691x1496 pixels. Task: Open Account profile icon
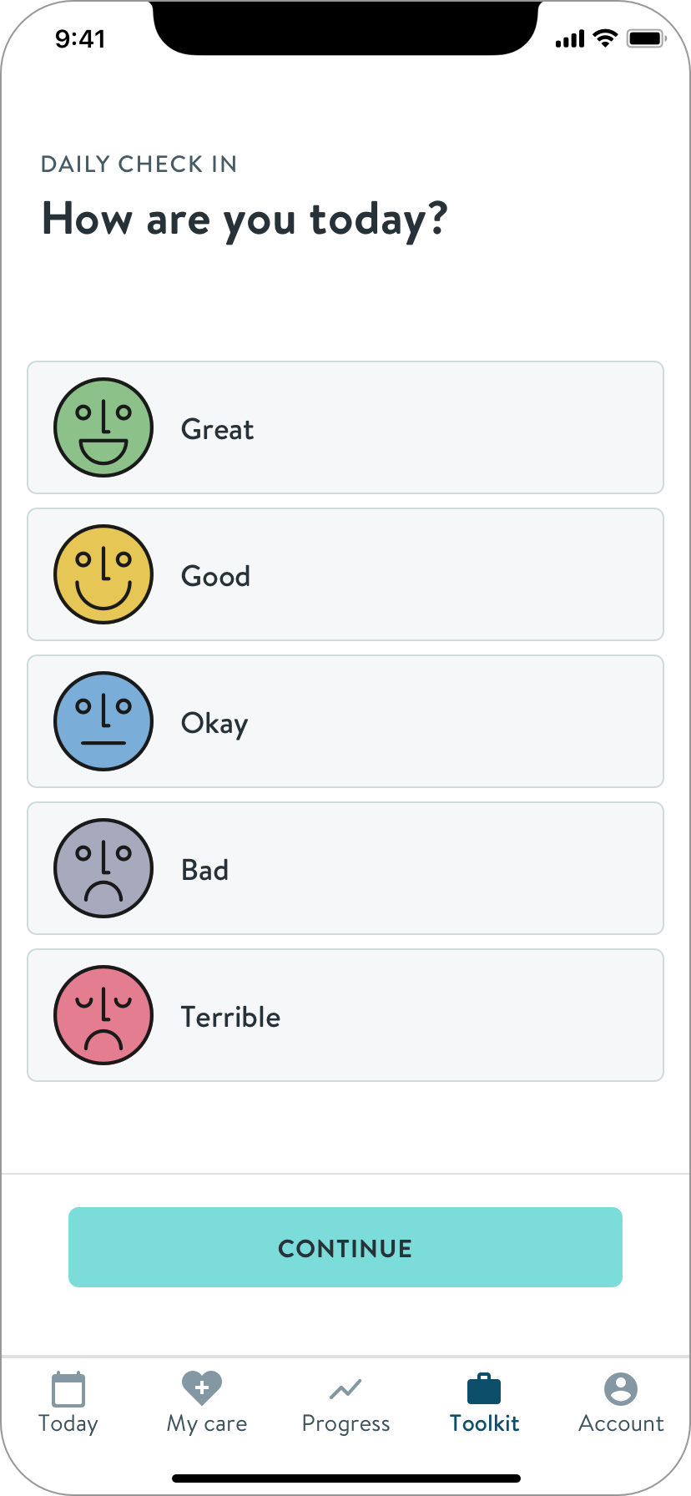tap(621, 1389)
